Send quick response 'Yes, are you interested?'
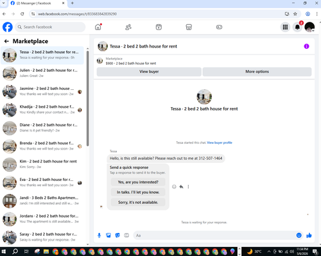 [138, 182]
